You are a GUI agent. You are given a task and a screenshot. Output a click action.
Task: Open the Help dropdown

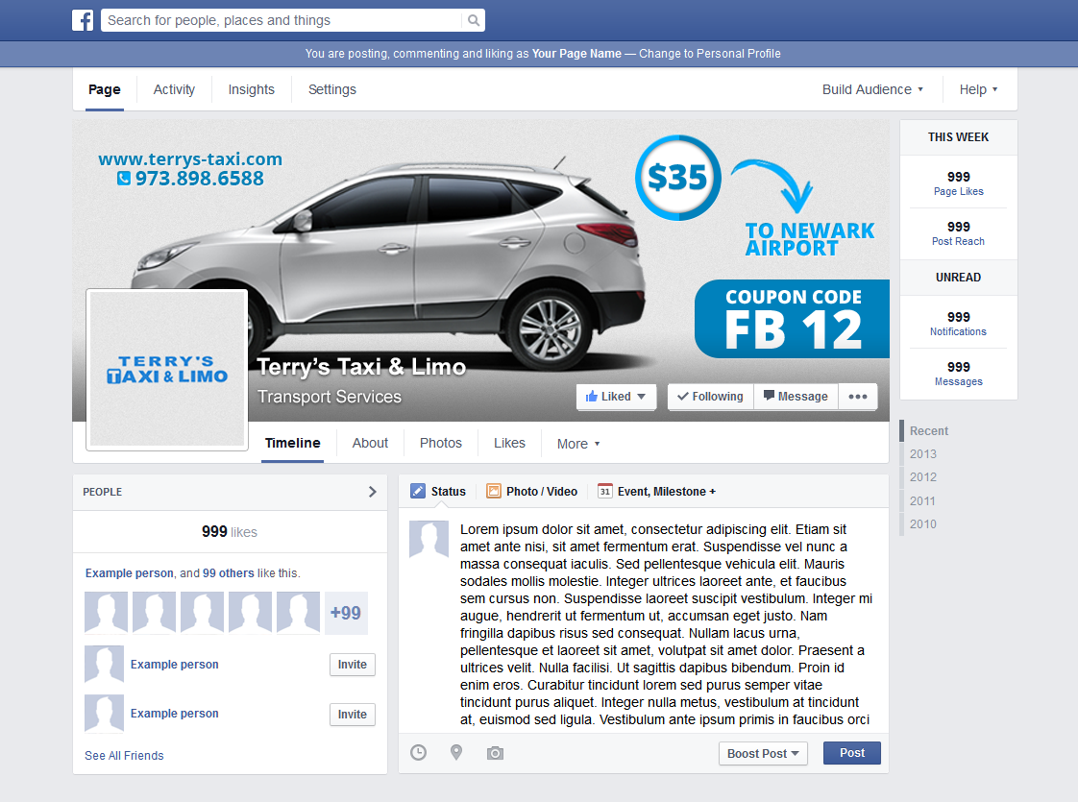tap(978, 89)
